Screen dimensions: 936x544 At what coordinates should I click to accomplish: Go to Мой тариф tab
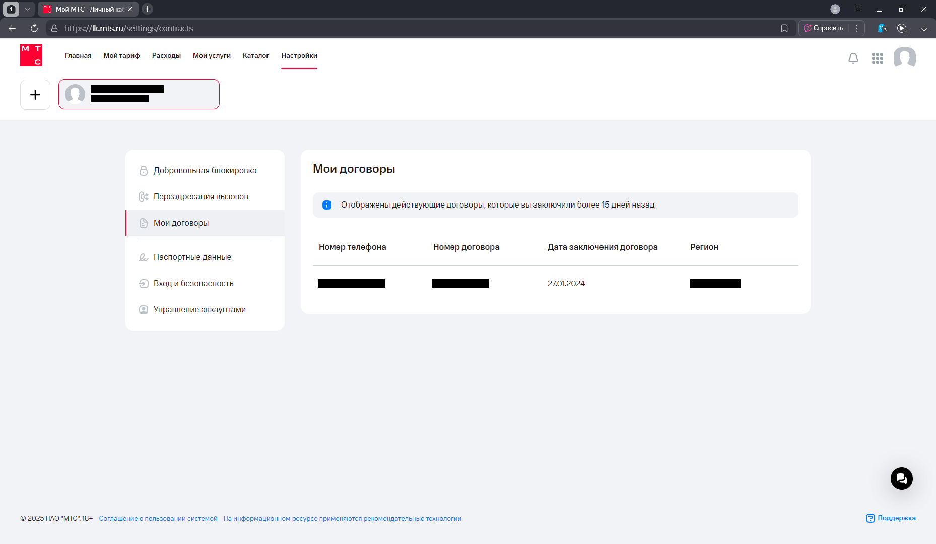point(121,56)
